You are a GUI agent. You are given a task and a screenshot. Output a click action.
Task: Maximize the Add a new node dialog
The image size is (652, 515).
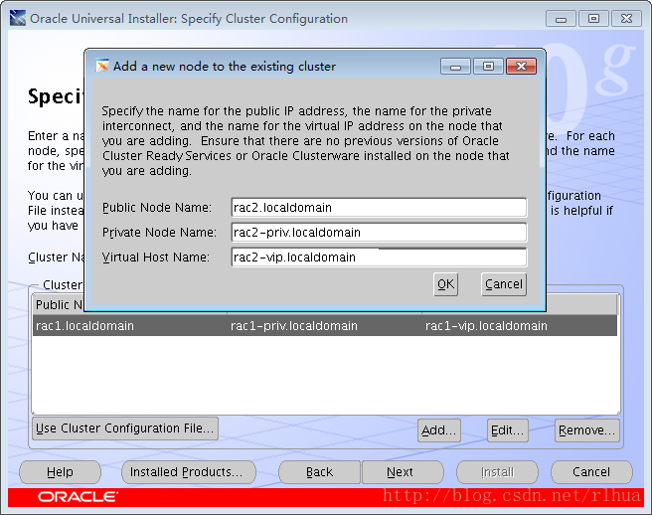click(x=489, y=67)
